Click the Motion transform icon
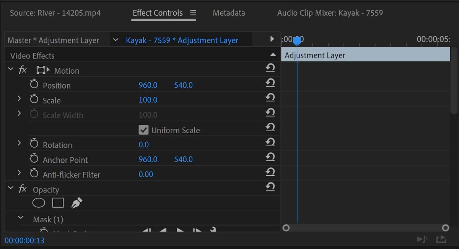Screen dimensions: 459x249 click(43, 70)
